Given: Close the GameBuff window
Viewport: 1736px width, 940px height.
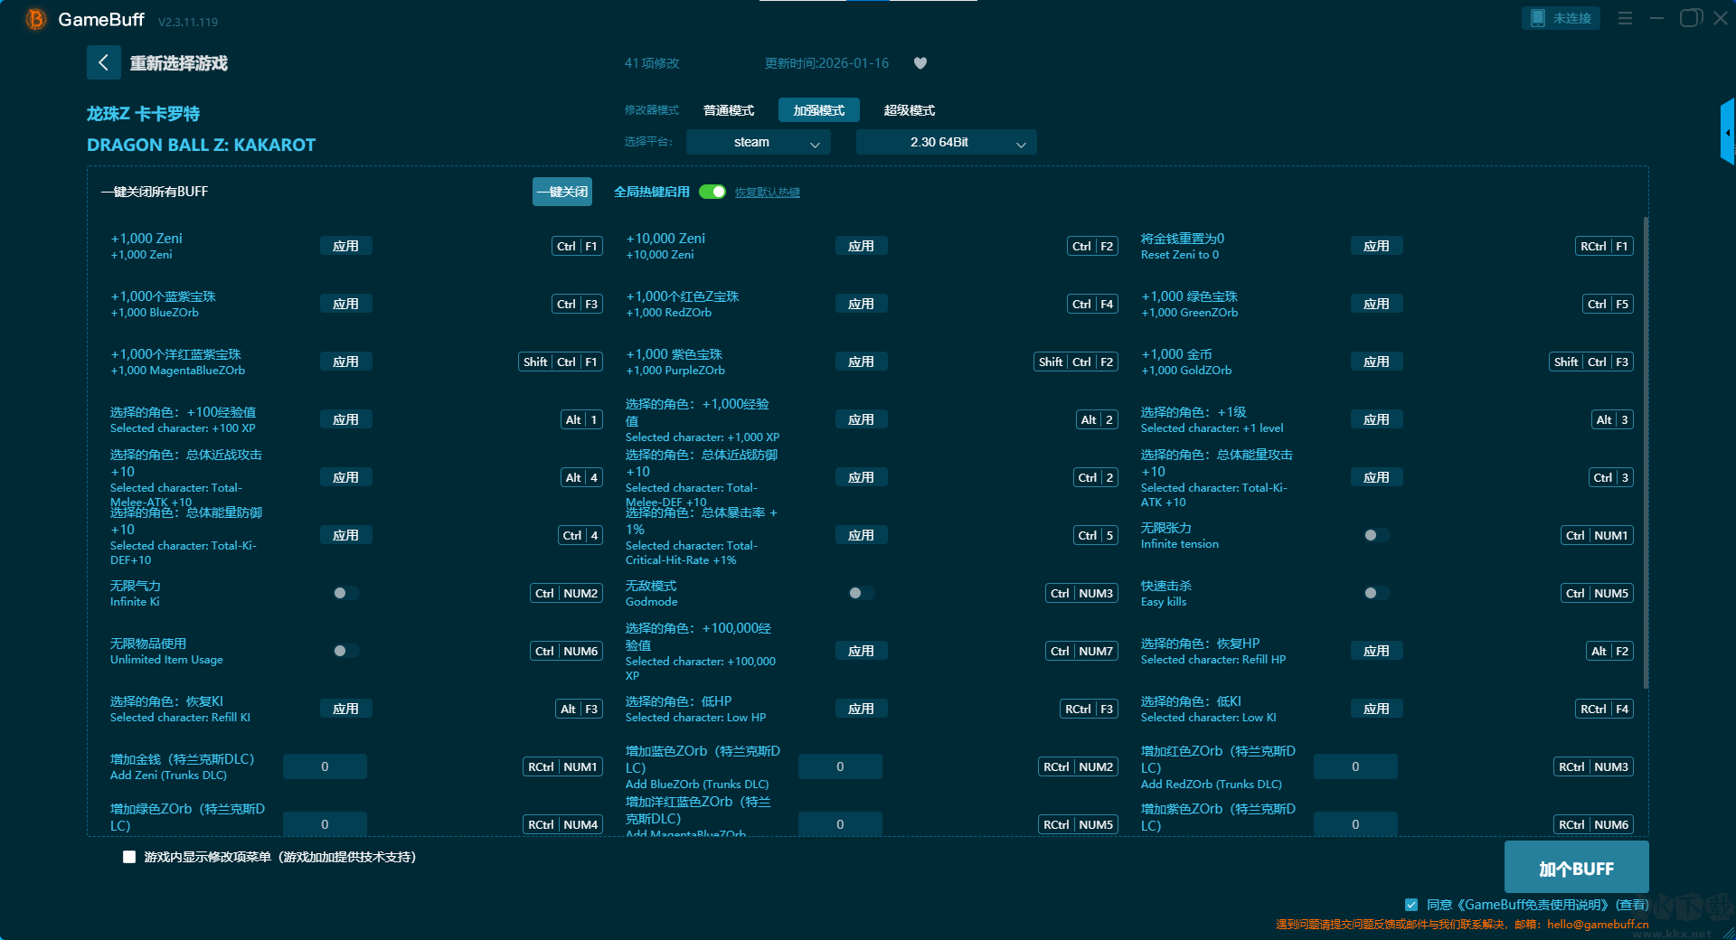Looking at the screenshot, I should [1721, 18].
